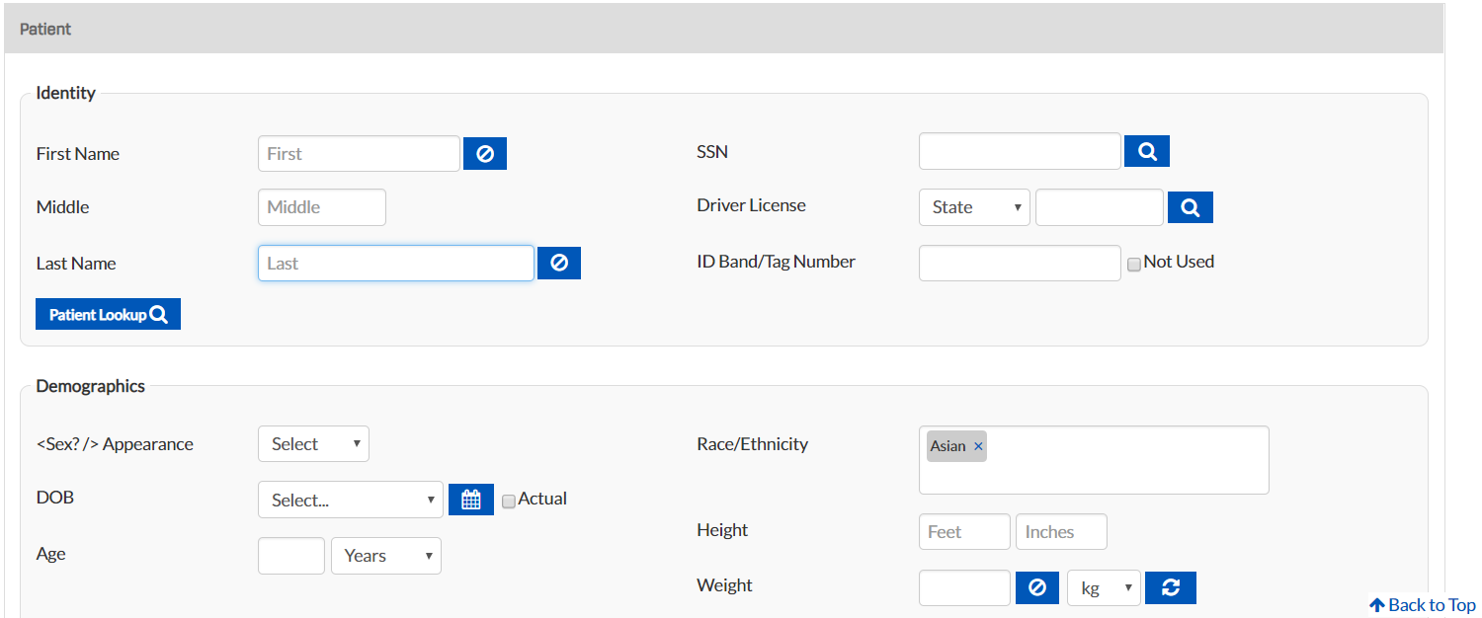Open the Sex Appearance Select dropdown
The height and width of the screenshot is (618, 1482).
(313, 444)
